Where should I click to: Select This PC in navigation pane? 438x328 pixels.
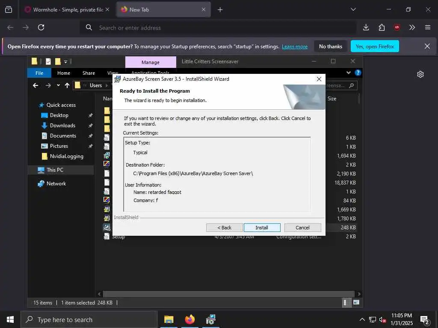55,170
